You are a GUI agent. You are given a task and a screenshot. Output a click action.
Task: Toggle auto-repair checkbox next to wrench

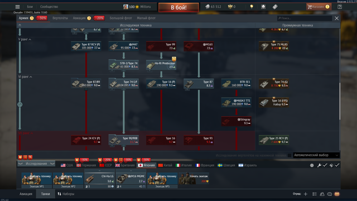pyautogui.click(x=325, y=165)
